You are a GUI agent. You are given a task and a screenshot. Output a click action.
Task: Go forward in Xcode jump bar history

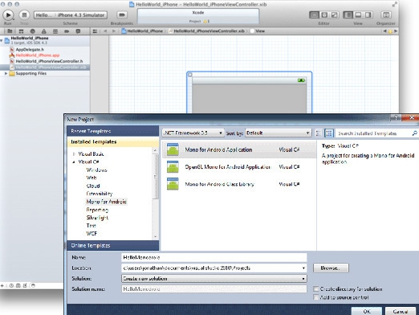click(114, 31)
